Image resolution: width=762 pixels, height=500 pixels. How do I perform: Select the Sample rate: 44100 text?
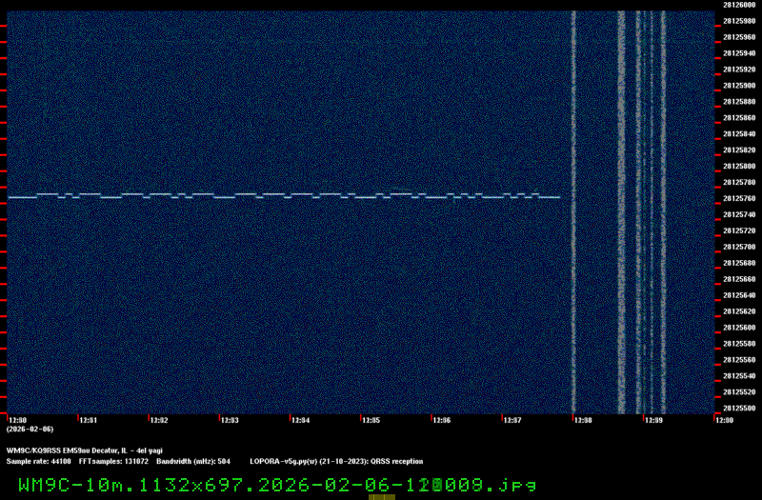coord(38,461)
